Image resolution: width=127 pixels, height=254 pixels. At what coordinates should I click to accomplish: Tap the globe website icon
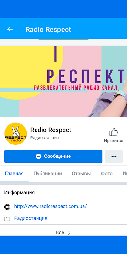[7, 207]
